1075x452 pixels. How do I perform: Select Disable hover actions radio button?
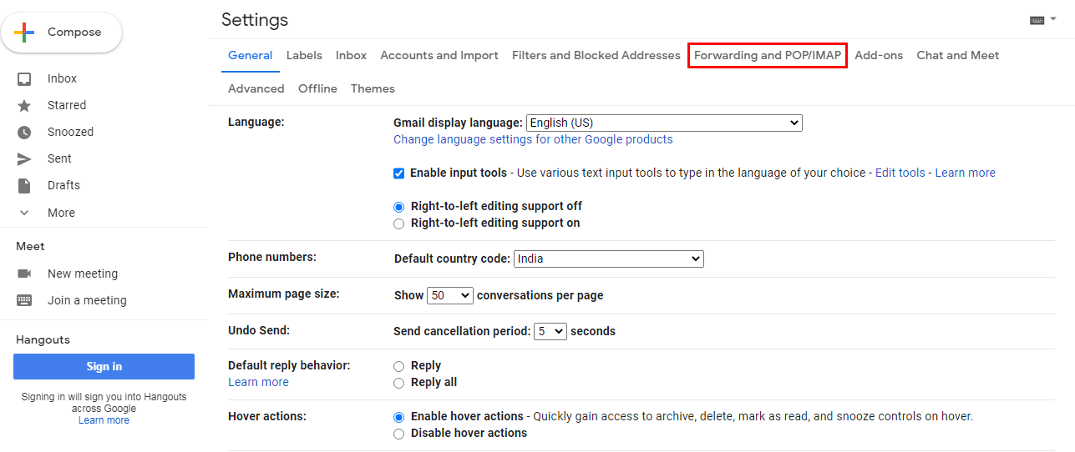[398, 434]
